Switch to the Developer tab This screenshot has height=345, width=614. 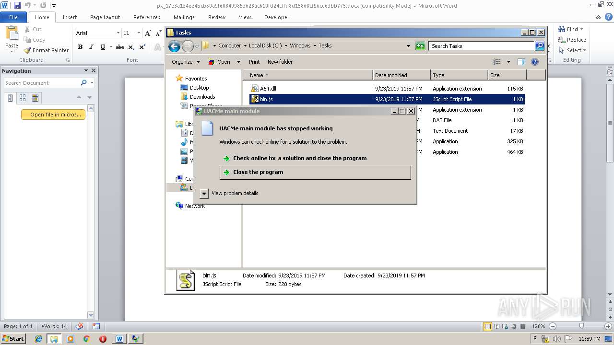(x=277, y=17)
